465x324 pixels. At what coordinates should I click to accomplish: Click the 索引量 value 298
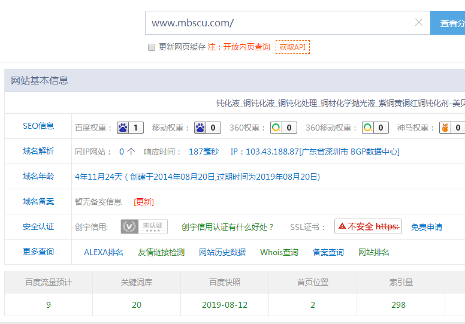(x=398, y=305)
